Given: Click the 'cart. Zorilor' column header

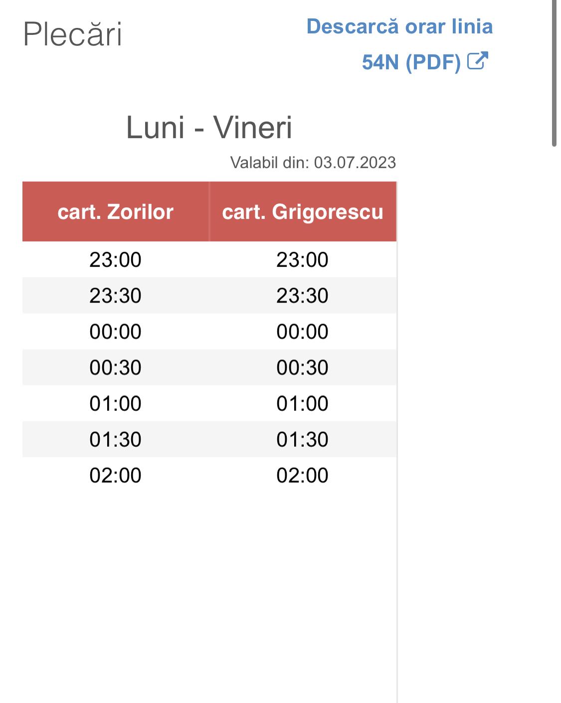Looking at the screenshot, I should 116,212.
